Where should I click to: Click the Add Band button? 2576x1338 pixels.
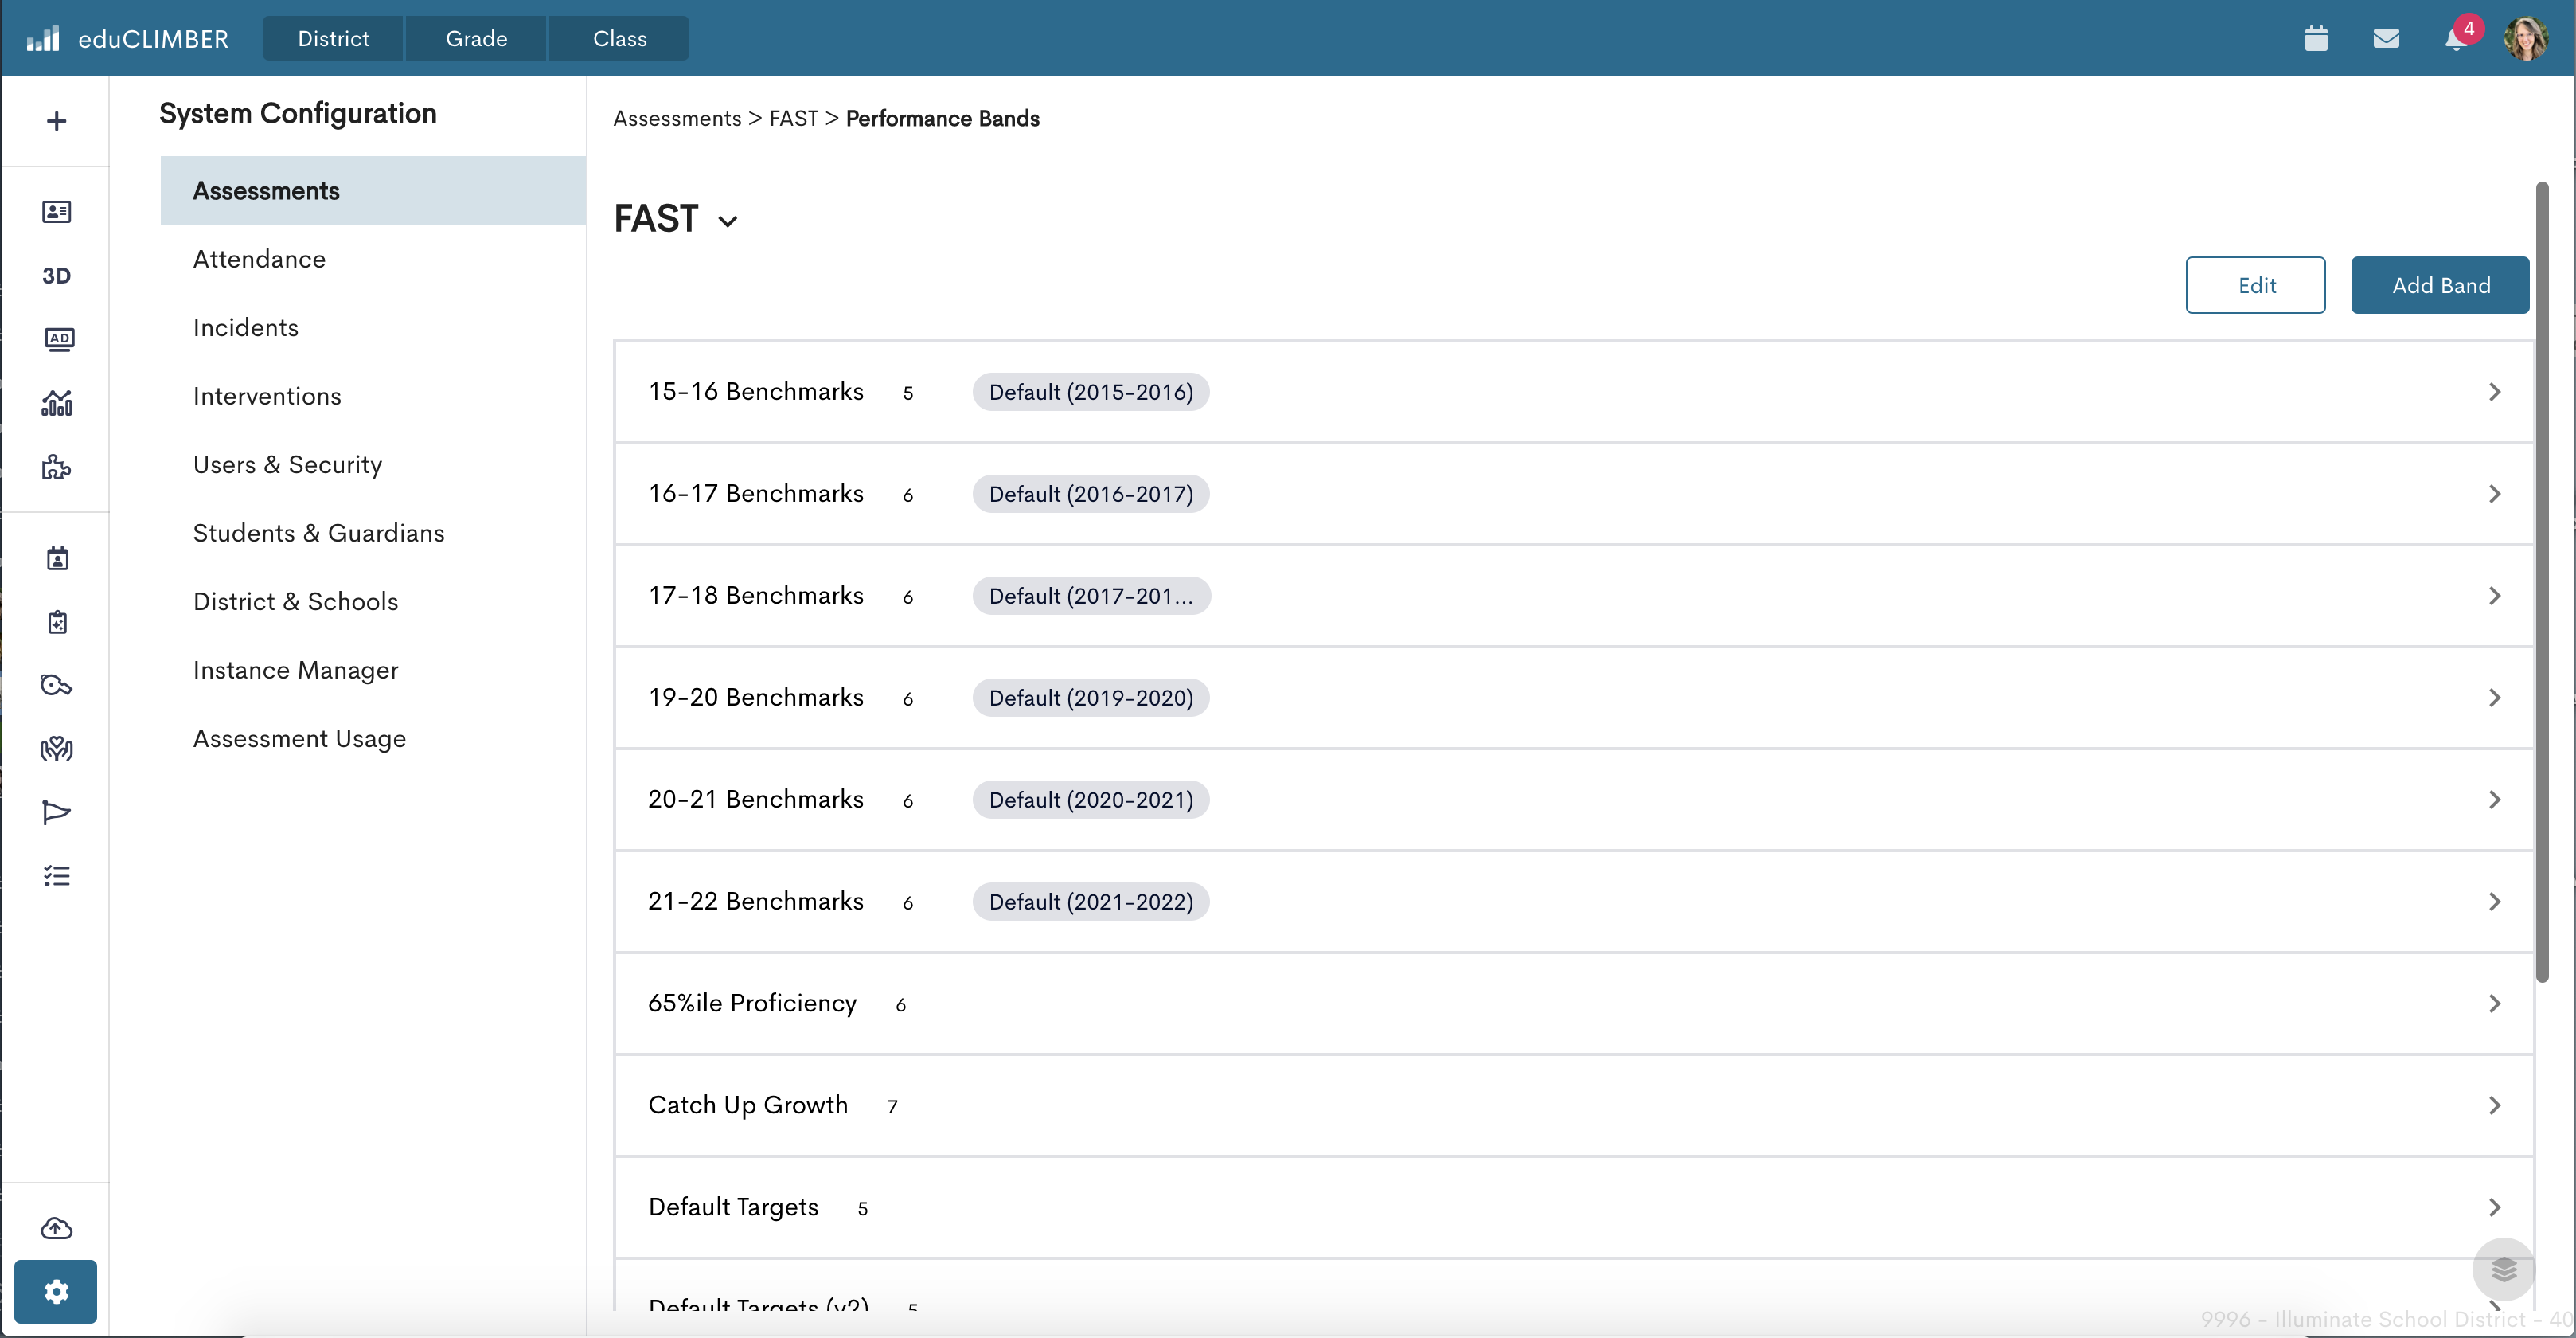click(2440, 285)
